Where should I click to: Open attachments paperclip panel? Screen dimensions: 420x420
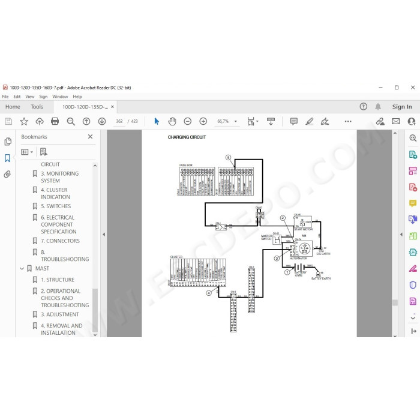(7, 175)
